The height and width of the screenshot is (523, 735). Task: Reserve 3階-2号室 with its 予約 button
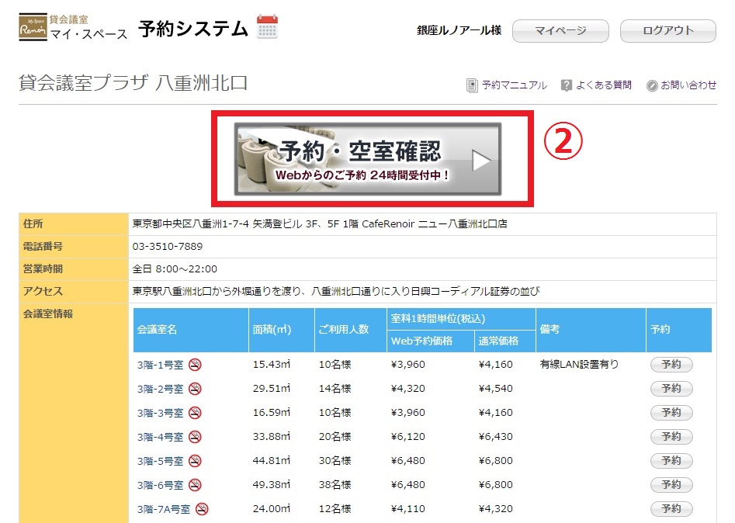tap(671, 389)
